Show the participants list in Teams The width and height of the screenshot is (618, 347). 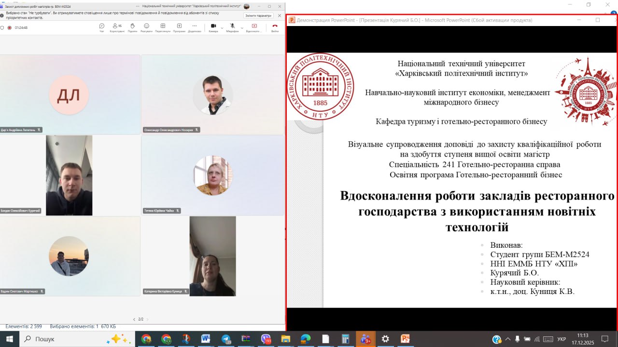[x=116, y=27]
